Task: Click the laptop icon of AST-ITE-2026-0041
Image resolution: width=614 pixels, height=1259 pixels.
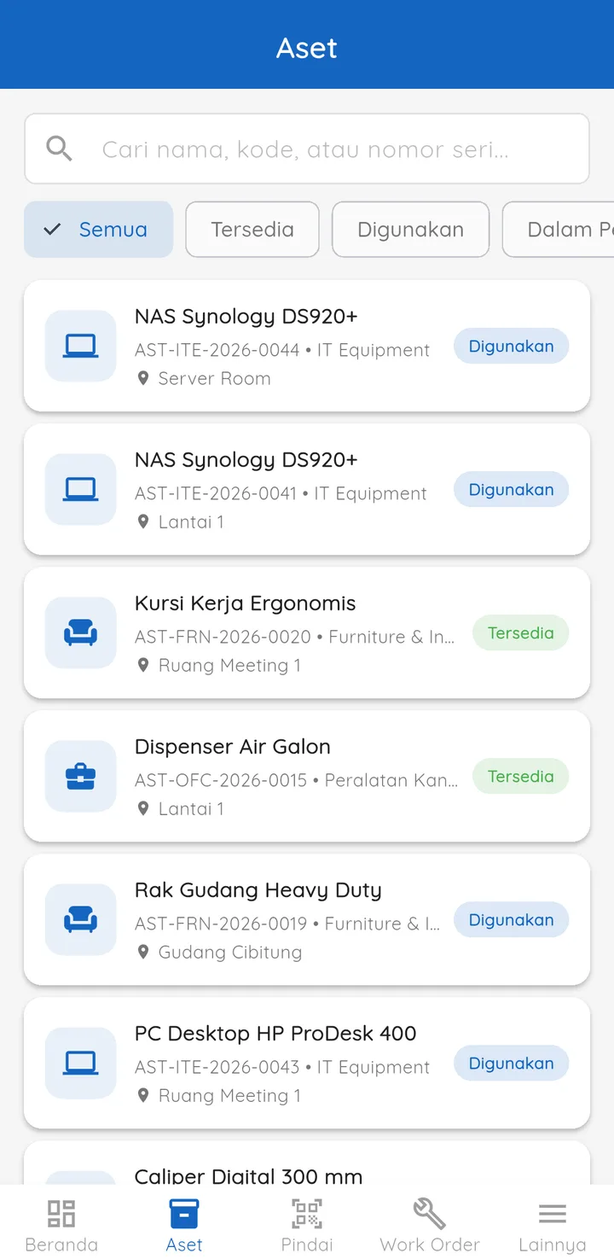Action: coord(81,489)
